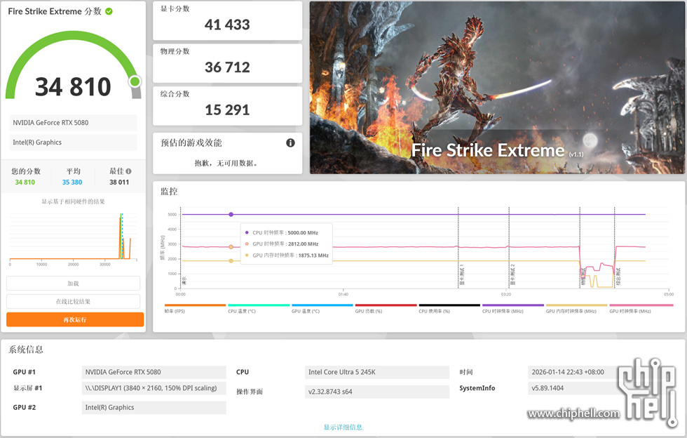This screenshot has height=438, width=687.
Task: Click the overall score 34 810
Action: click(73, 86)
